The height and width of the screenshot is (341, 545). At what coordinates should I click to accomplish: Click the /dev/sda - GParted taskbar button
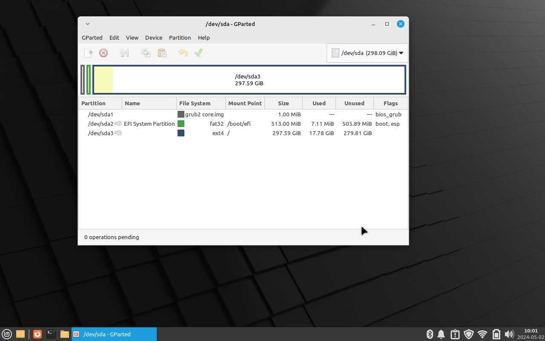tap(114, 334)
